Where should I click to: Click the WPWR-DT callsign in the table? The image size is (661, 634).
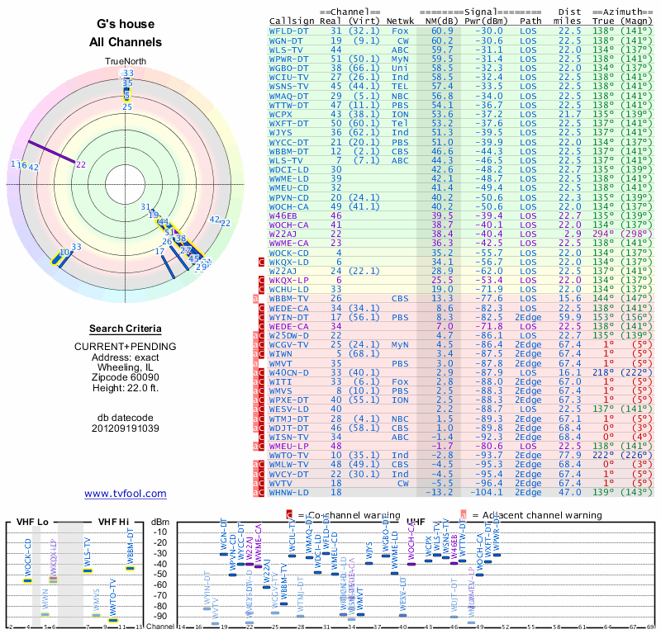(x=288, y=59)
